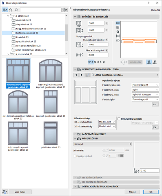
Task: Click the Üres nyílás button
Action: point(20,192)
